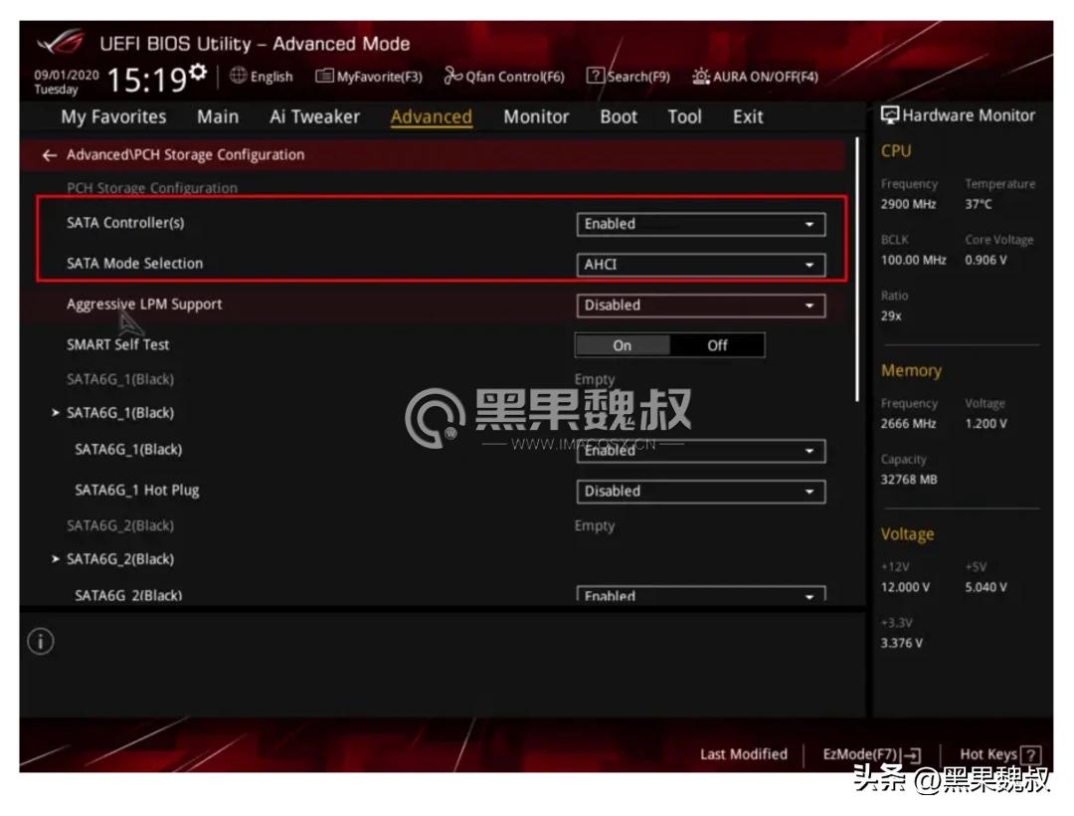Turn SMART Self Test on
1074x816 pixels.
(622, 345)
